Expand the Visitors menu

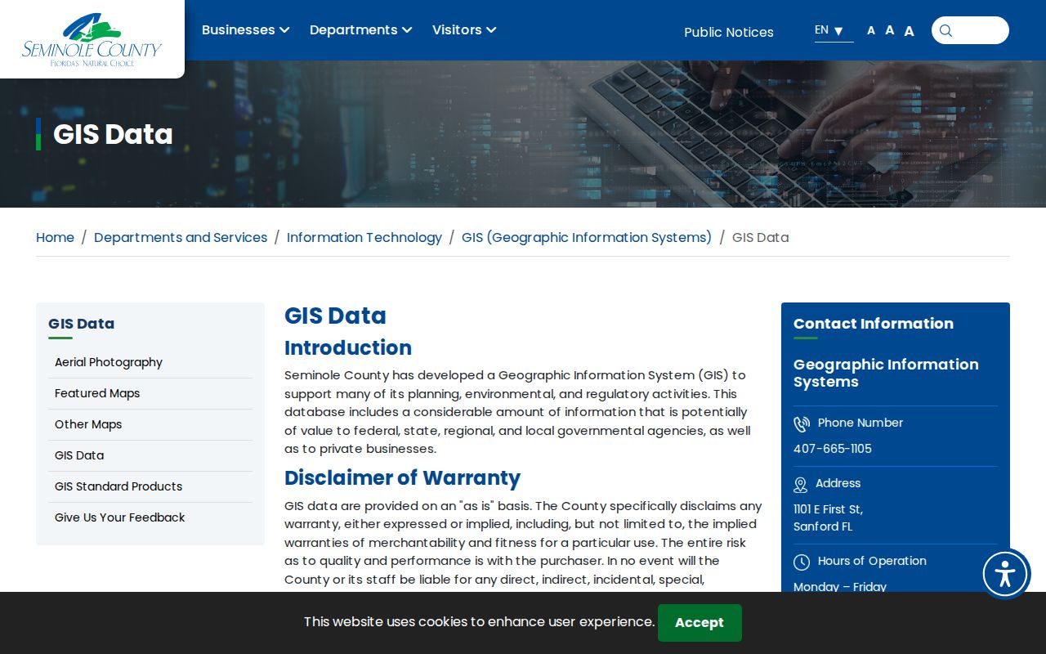coord(464,30)
